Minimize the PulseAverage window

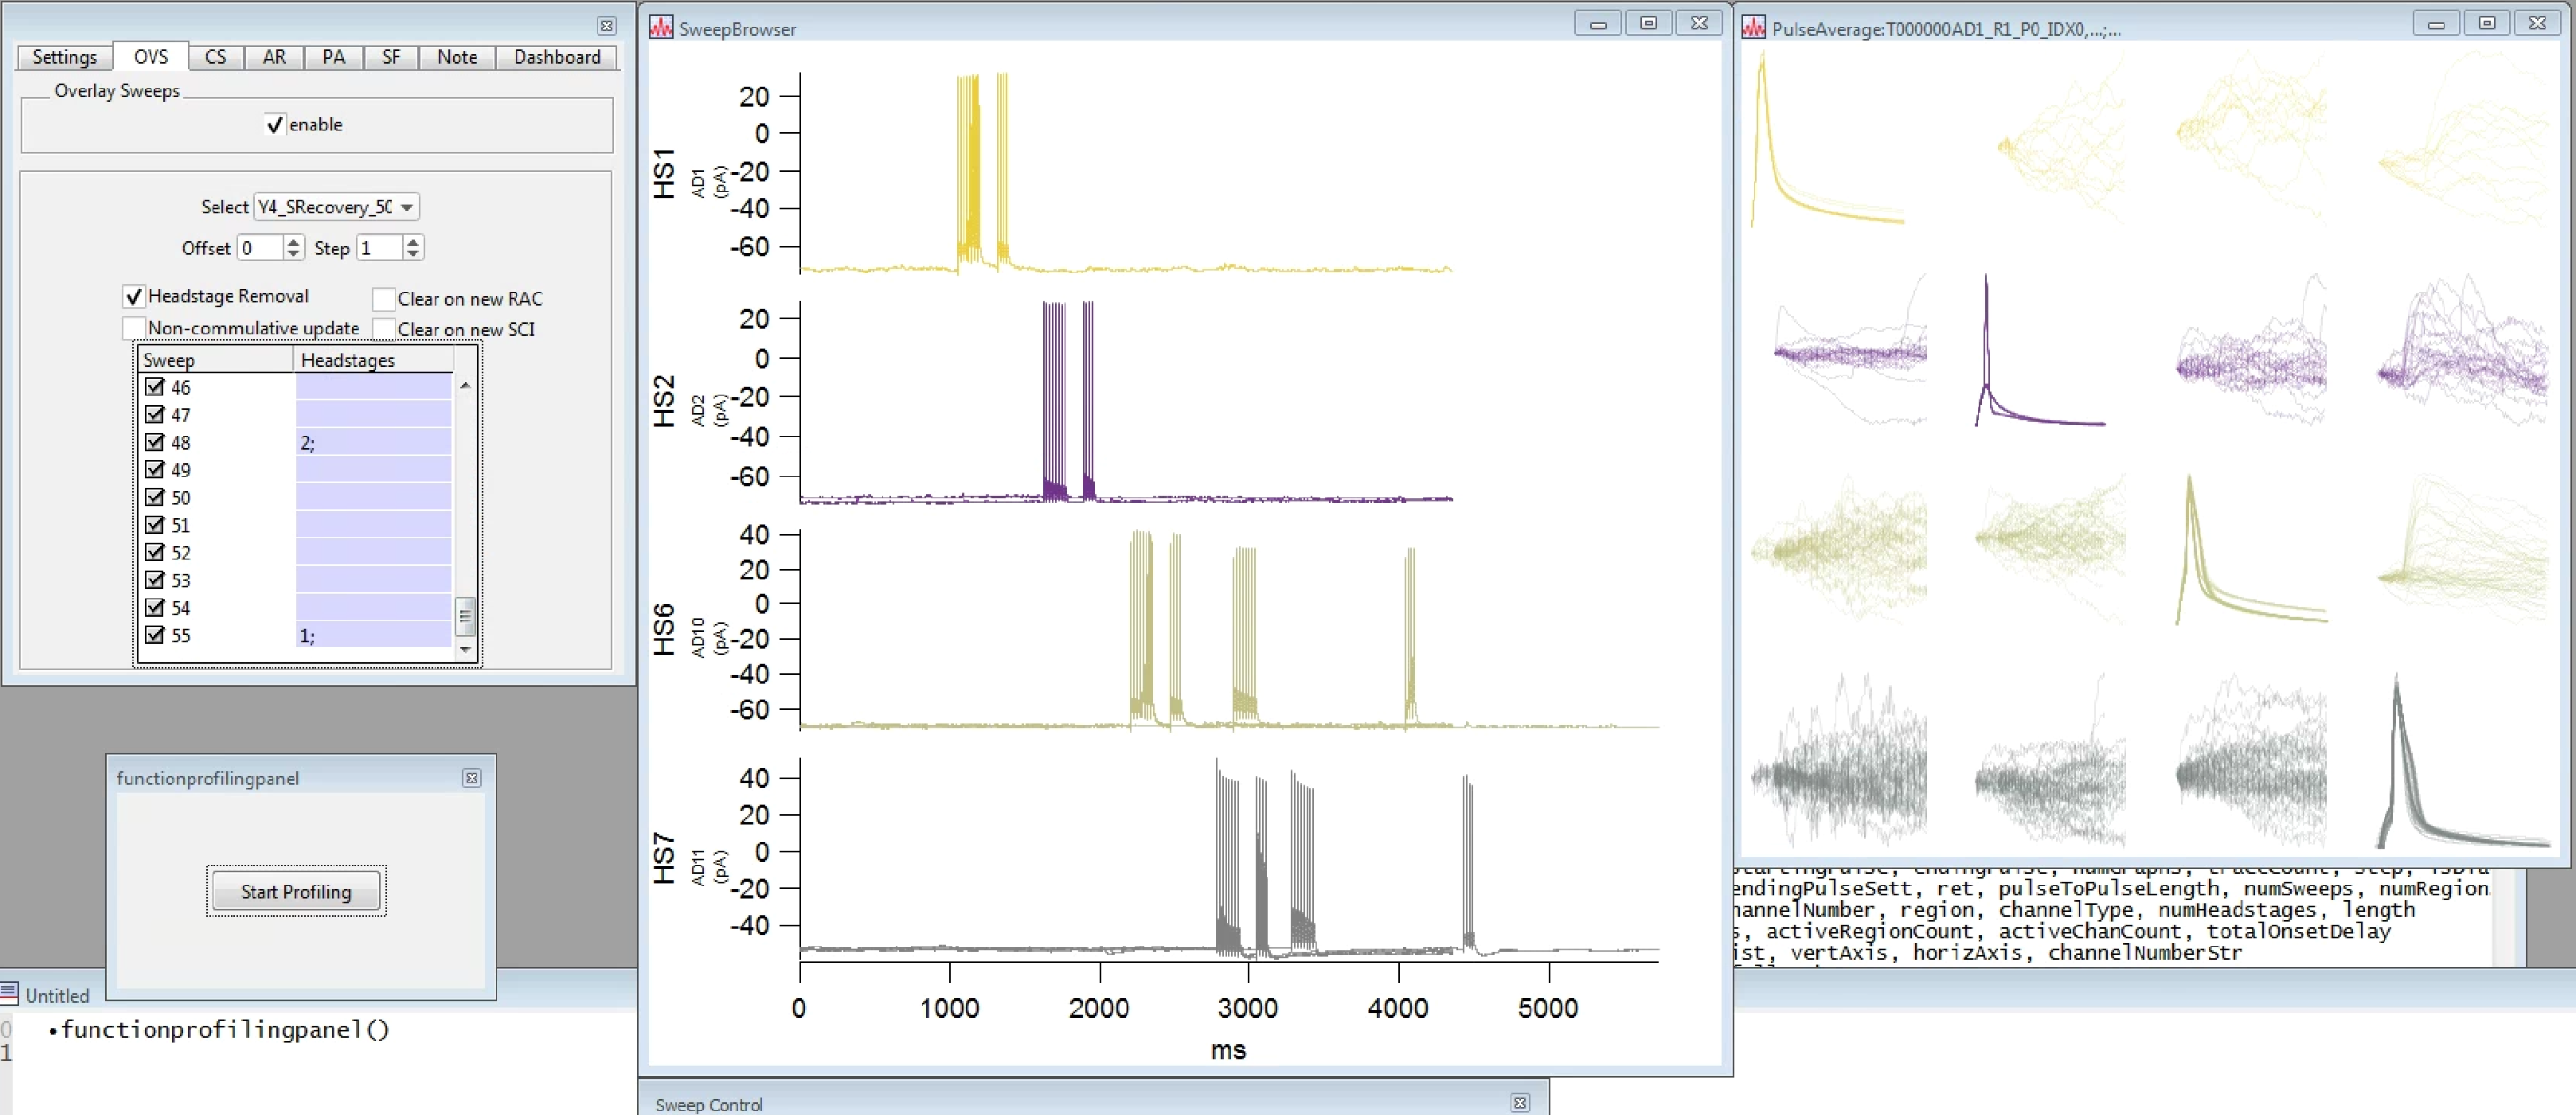[x=2436, y=23]
